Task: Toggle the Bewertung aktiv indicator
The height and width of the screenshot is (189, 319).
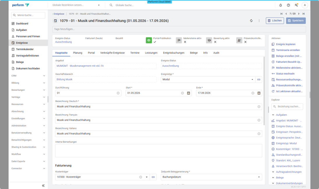Action: [x=209, y=40]
